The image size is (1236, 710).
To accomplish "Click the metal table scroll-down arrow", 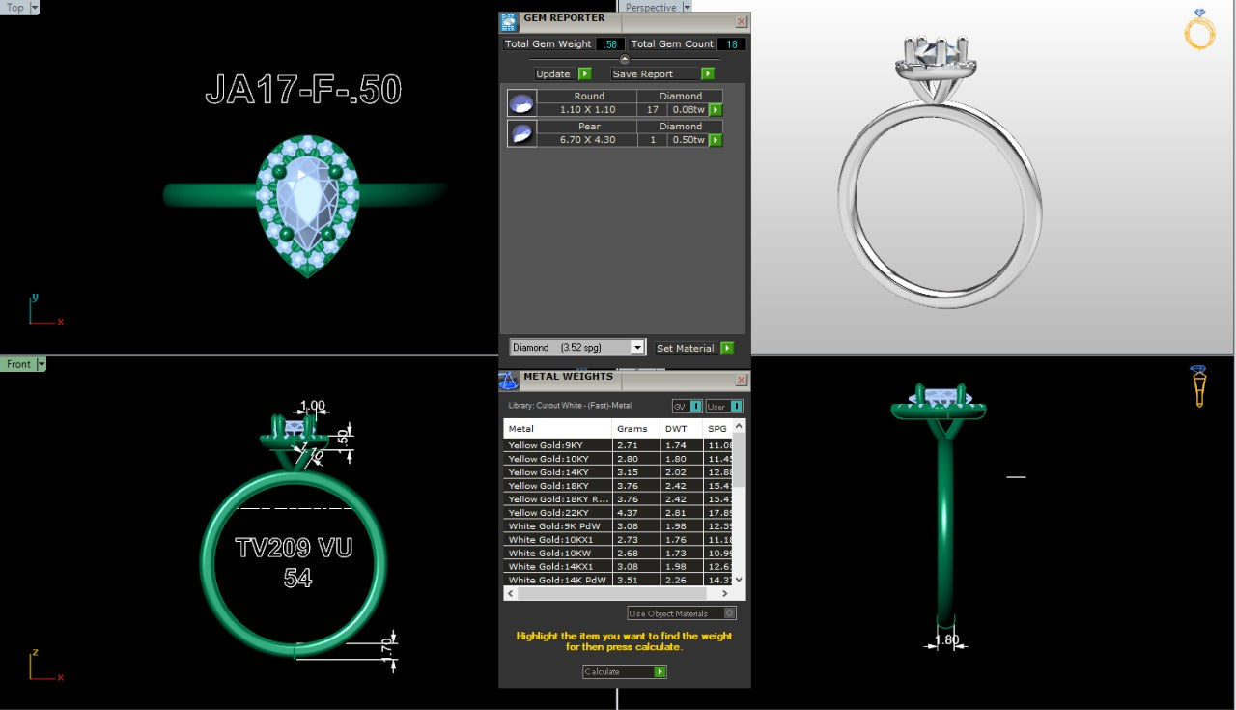I will 740,580.
